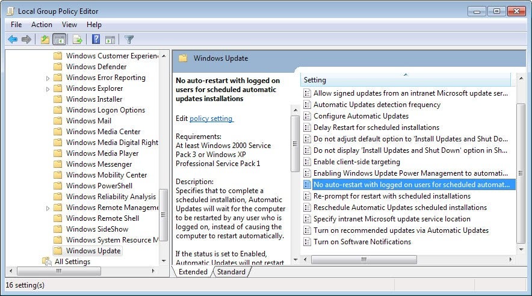Viewport: 532px width, 296px height.
Task: Click the tree pane horizontal scrollbar thumb
Action: tap(59, 271)
